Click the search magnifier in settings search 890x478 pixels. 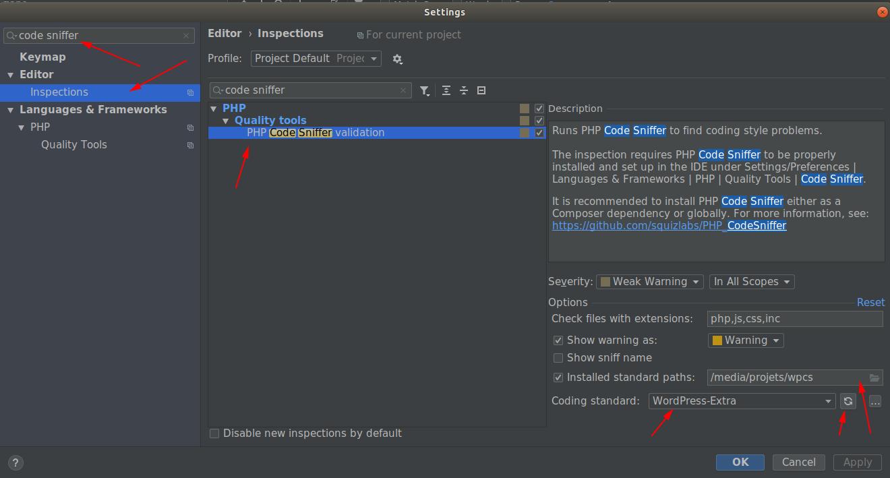pos(11,36)
